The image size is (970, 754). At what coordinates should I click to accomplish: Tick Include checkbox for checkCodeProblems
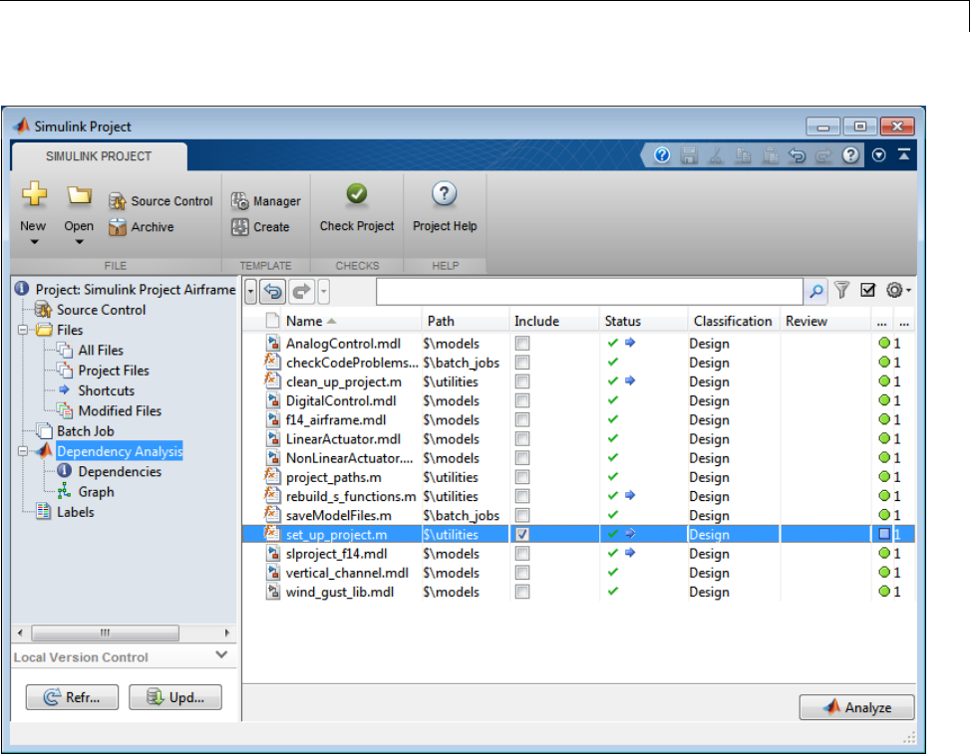pos(522,363)
